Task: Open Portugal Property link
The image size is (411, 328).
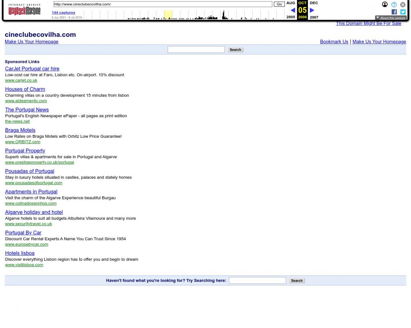Action: [x=25, y=151]
